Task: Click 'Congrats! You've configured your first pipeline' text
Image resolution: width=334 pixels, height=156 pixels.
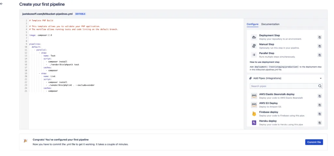Action: pyautogui.click(x=61, y=140)
